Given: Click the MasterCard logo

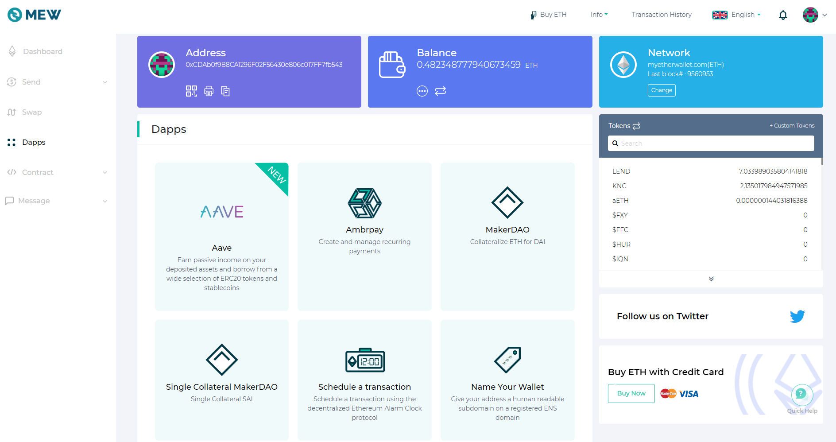Looking at the screenshot, I should point(668,393).
